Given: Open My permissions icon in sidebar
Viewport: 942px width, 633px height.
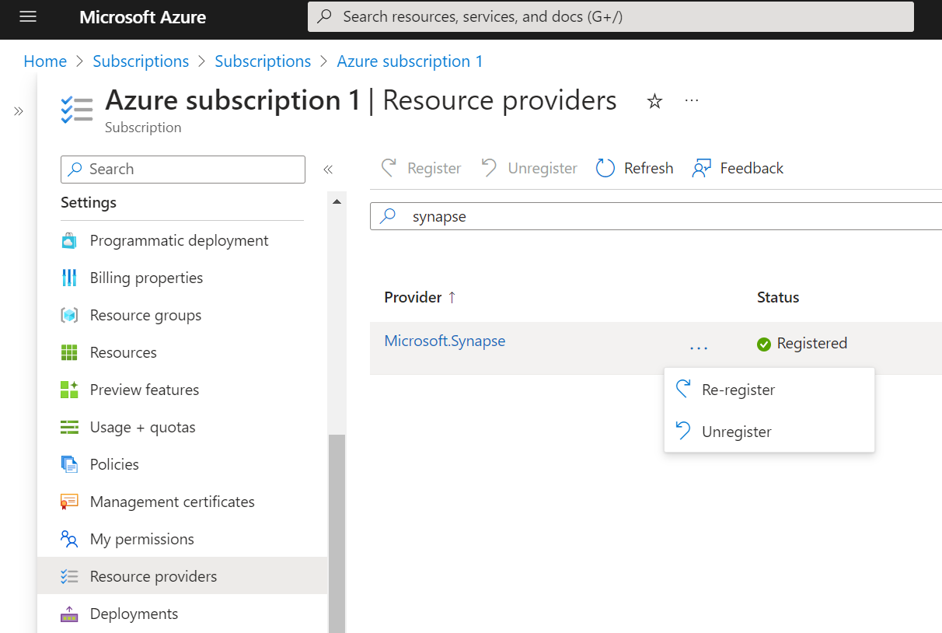Looking at the screenshot, I should pyautogui.click(x=69, y=539).
